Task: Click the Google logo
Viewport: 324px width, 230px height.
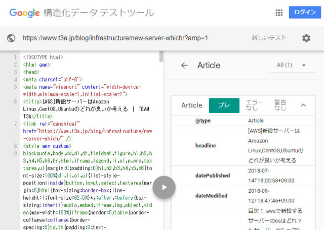Action: click(x=24, y=13)
